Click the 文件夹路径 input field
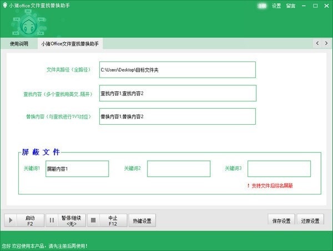This screenshot has width=333, height=251. tap(177, 70)
